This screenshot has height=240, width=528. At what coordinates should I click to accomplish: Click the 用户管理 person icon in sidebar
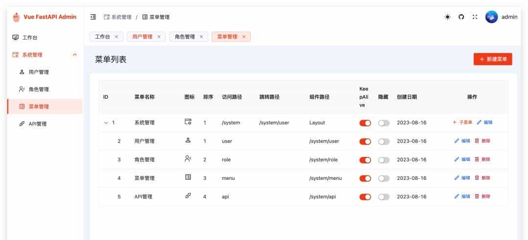[x=22, y=72]
